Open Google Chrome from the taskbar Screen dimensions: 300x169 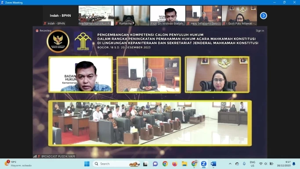click(x=165, y=164)
